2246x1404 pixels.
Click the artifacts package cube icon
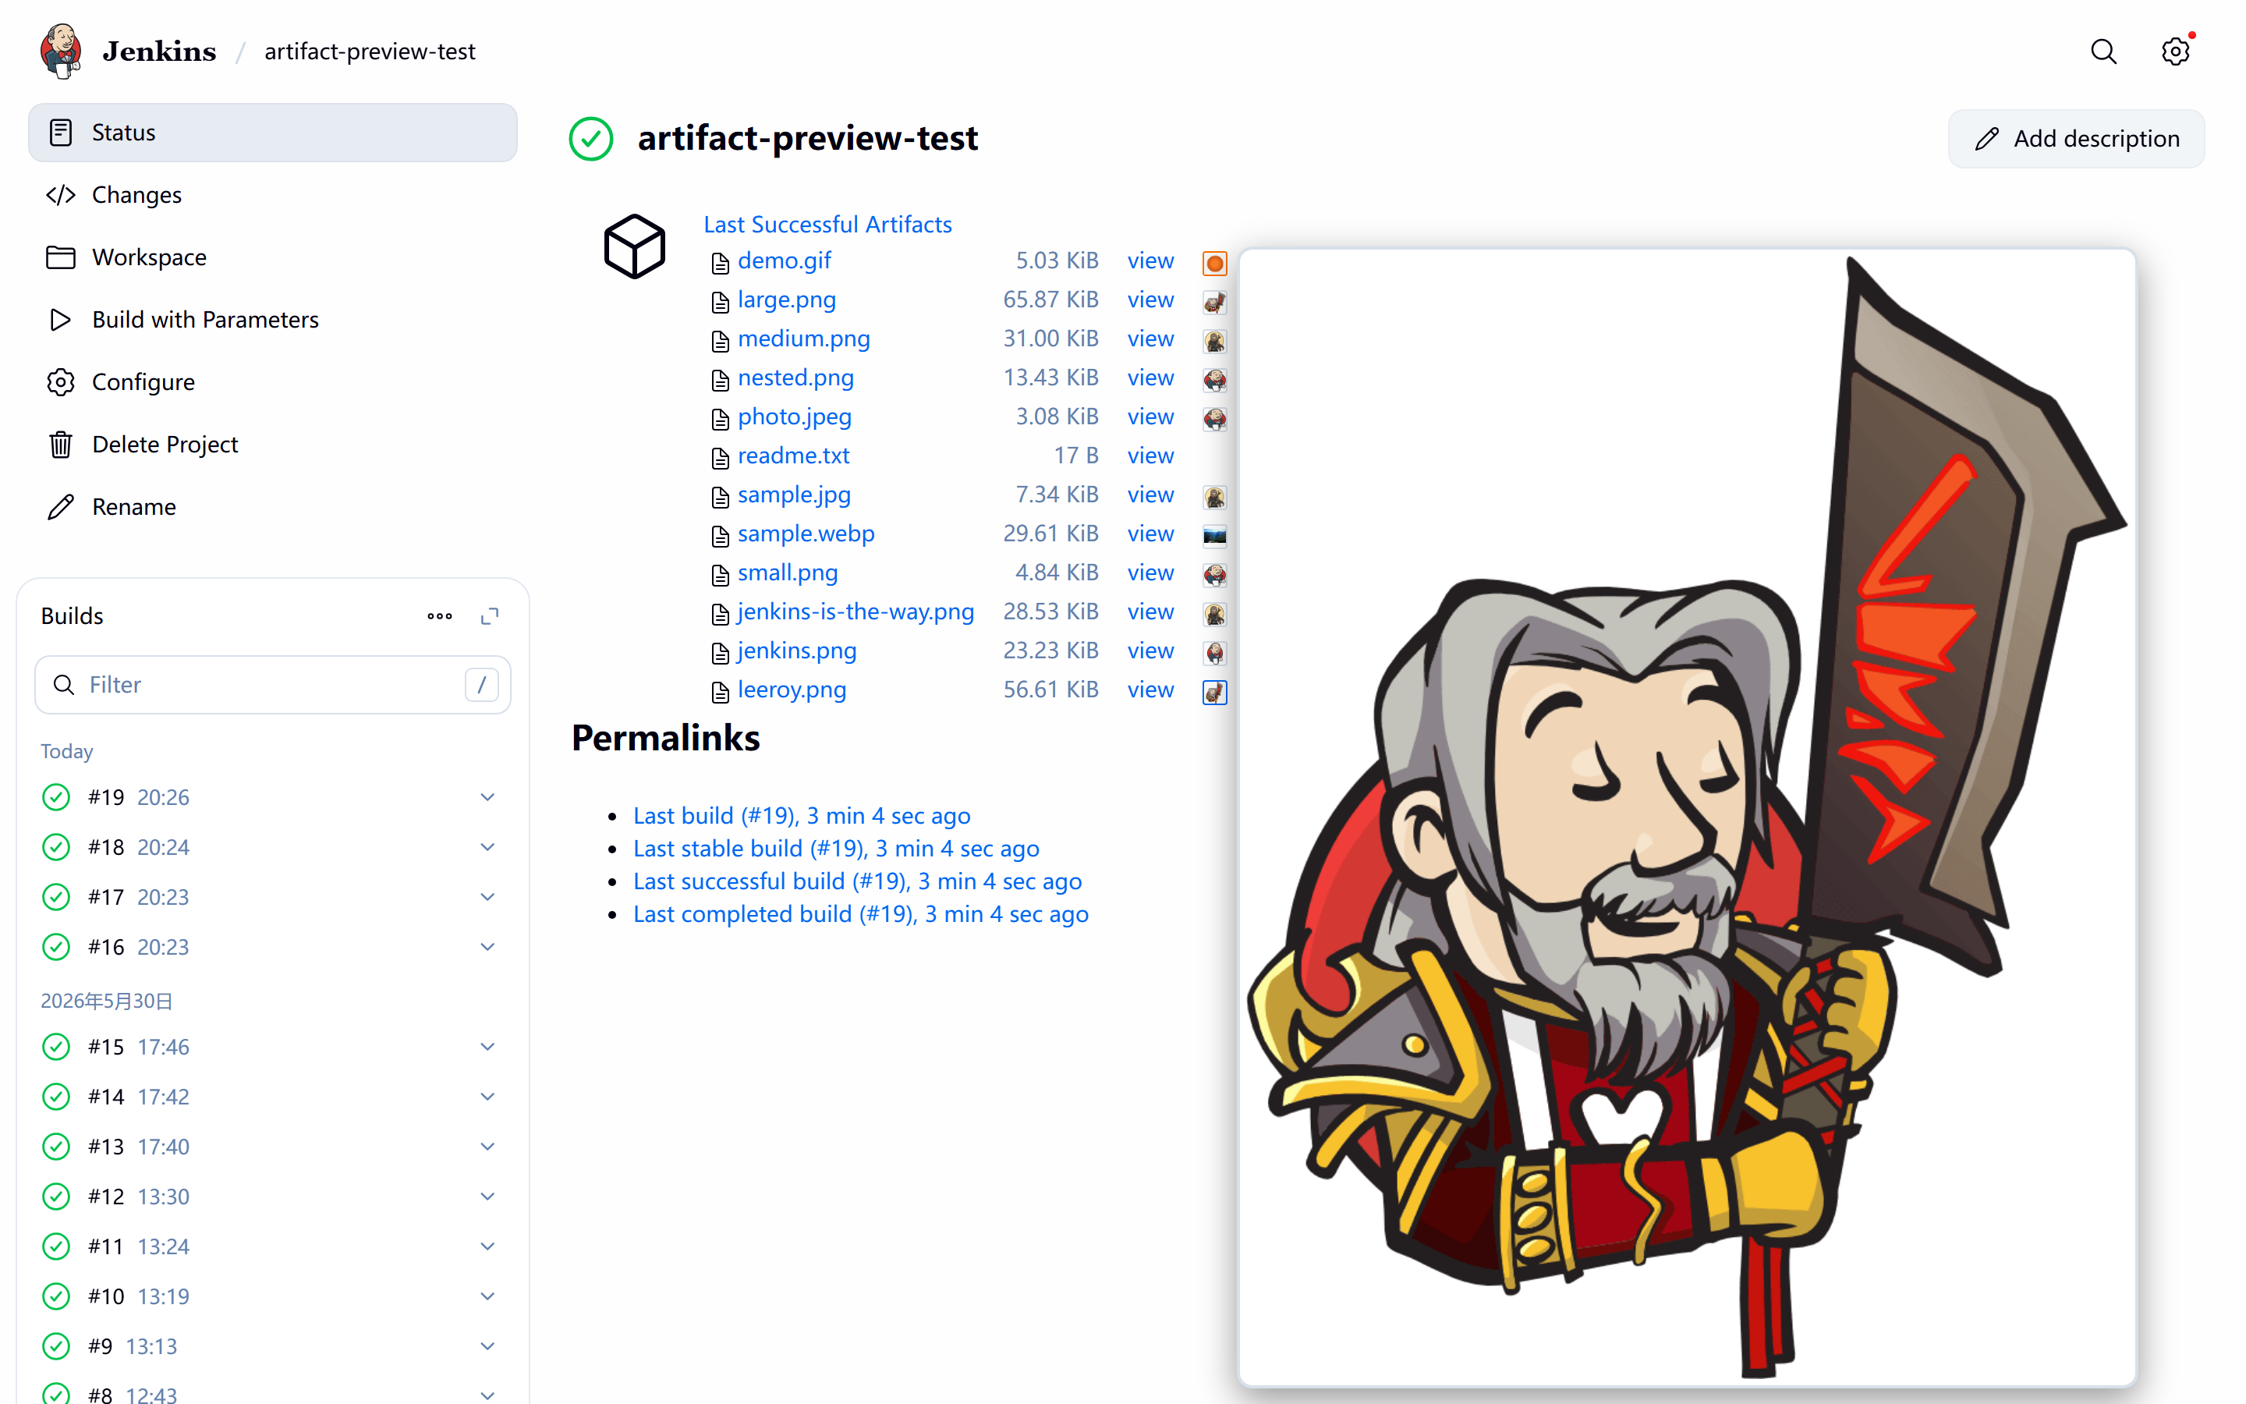click(x=635, y=246)
